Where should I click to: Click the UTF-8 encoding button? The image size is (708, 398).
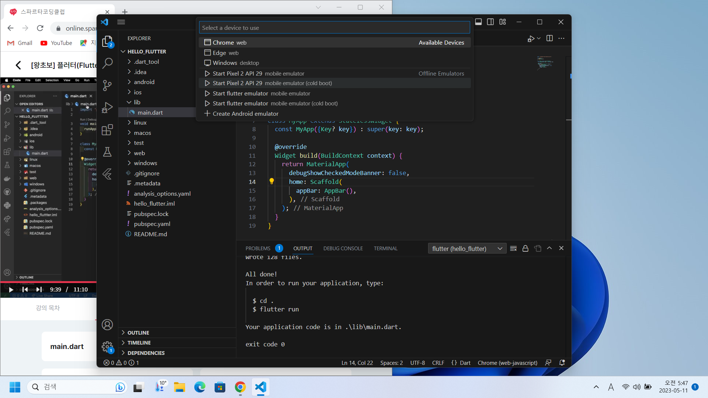(417, 363)
